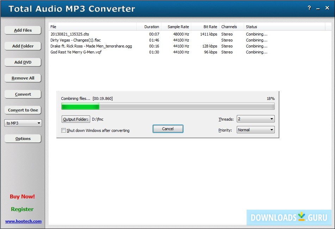
Task: Click the D:\fmc output path text
Action: point(98,119)
